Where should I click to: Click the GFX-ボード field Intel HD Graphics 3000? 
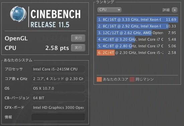click(x=58, y=108)
